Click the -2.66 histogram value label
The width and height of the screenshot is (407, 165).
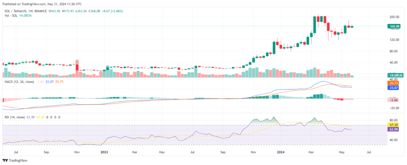[395, 100]
